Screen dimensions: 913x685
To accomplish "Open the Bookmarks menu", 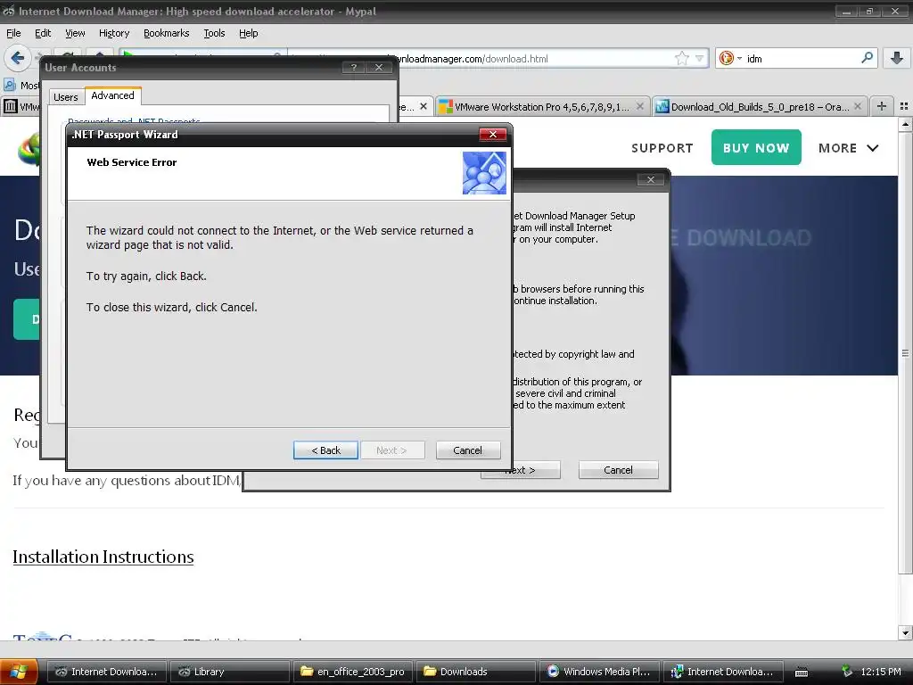I will click(167, 33).
